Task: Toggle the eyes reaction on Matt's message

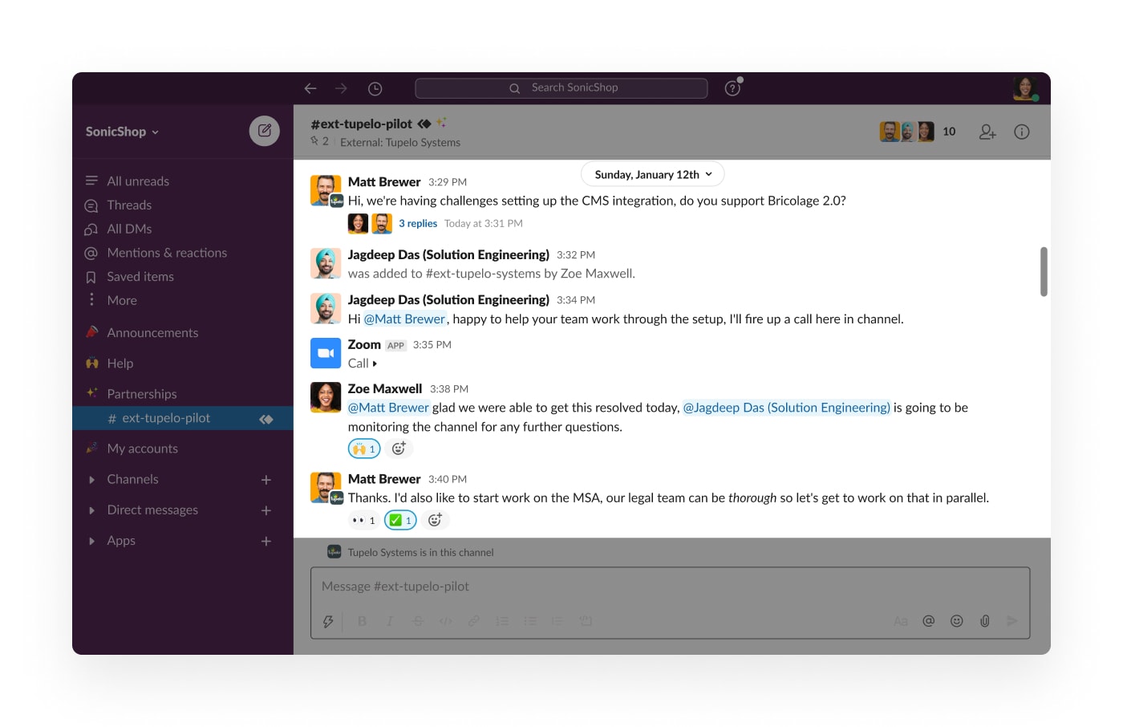Action: point(363,520)
